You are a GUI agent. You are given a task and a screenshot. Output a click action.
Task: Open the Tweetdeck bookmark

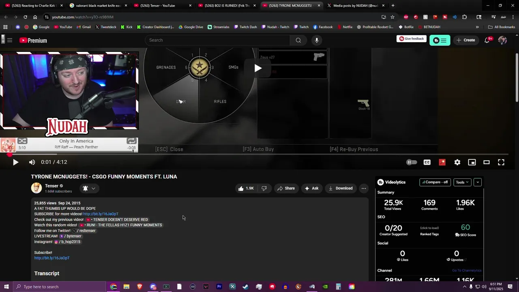click(x=106, y=27)
